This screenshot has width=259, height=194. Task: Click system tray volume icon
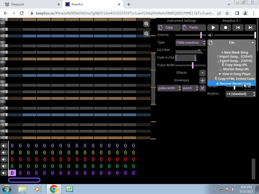click(233, 189)
